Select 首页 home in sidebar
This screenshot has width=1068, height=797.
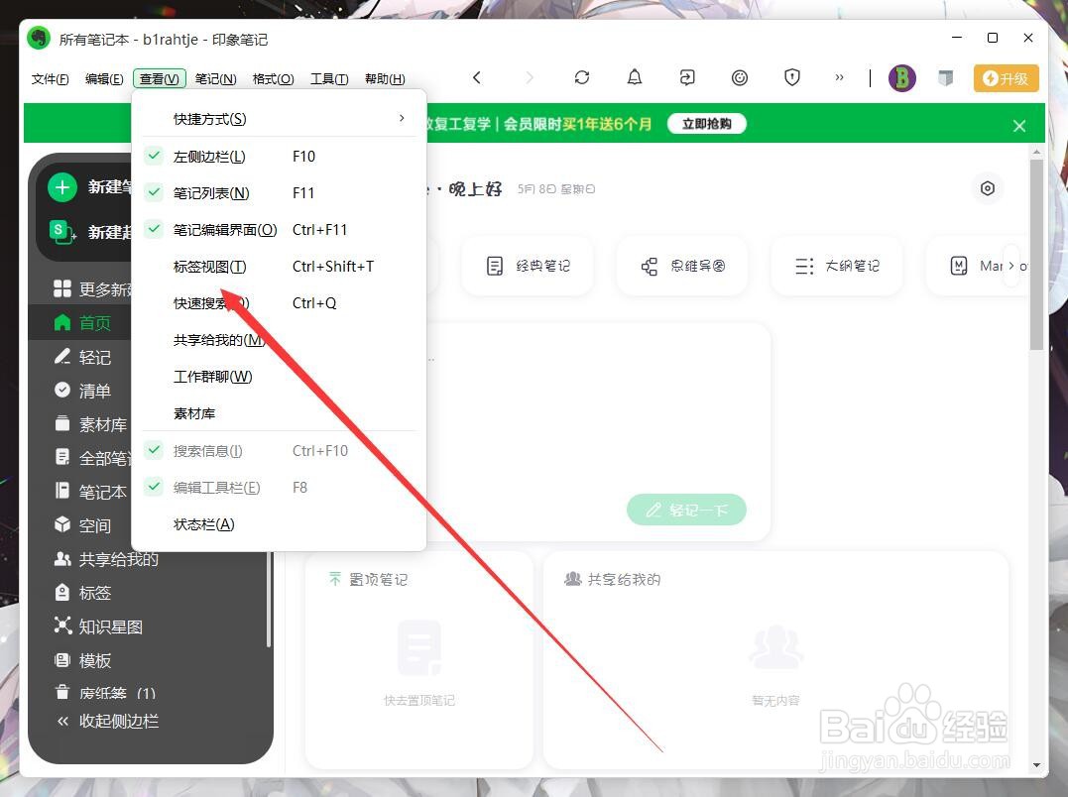point(80,322)
